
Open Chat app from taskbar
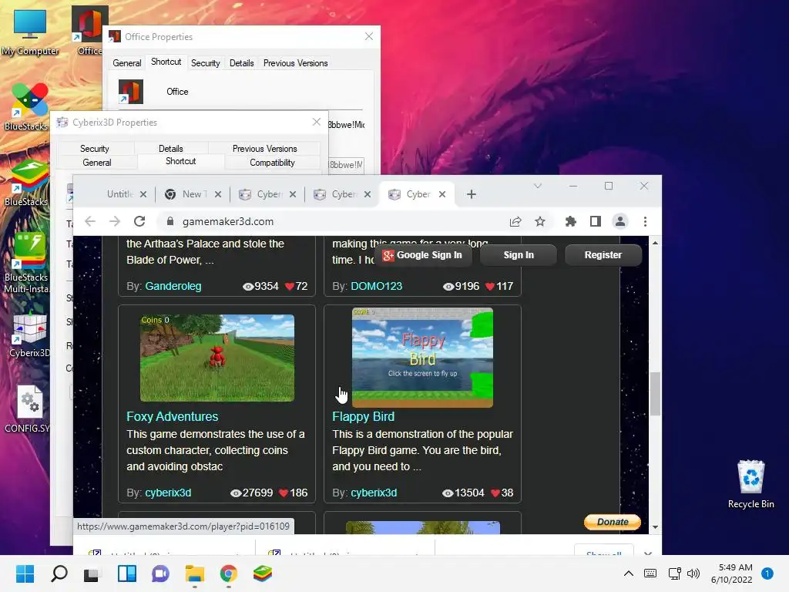coord(160,573)
